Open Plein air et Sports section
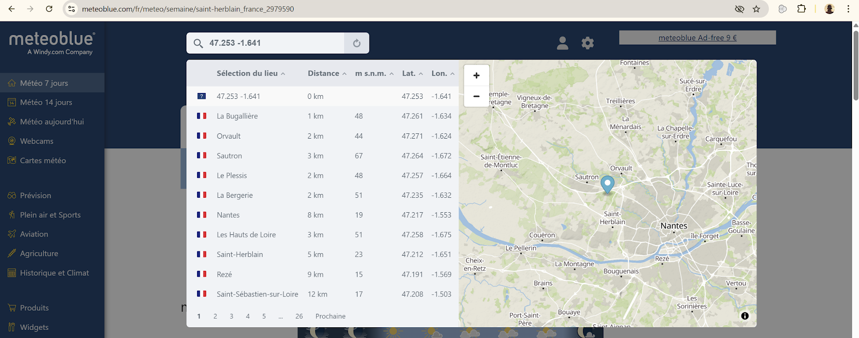 click(x=52, y=214)
